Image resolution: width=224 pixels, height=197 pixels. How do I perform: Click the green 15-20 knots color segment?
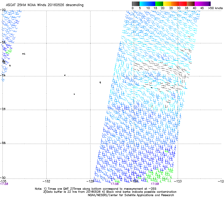[x=159, y=4]
